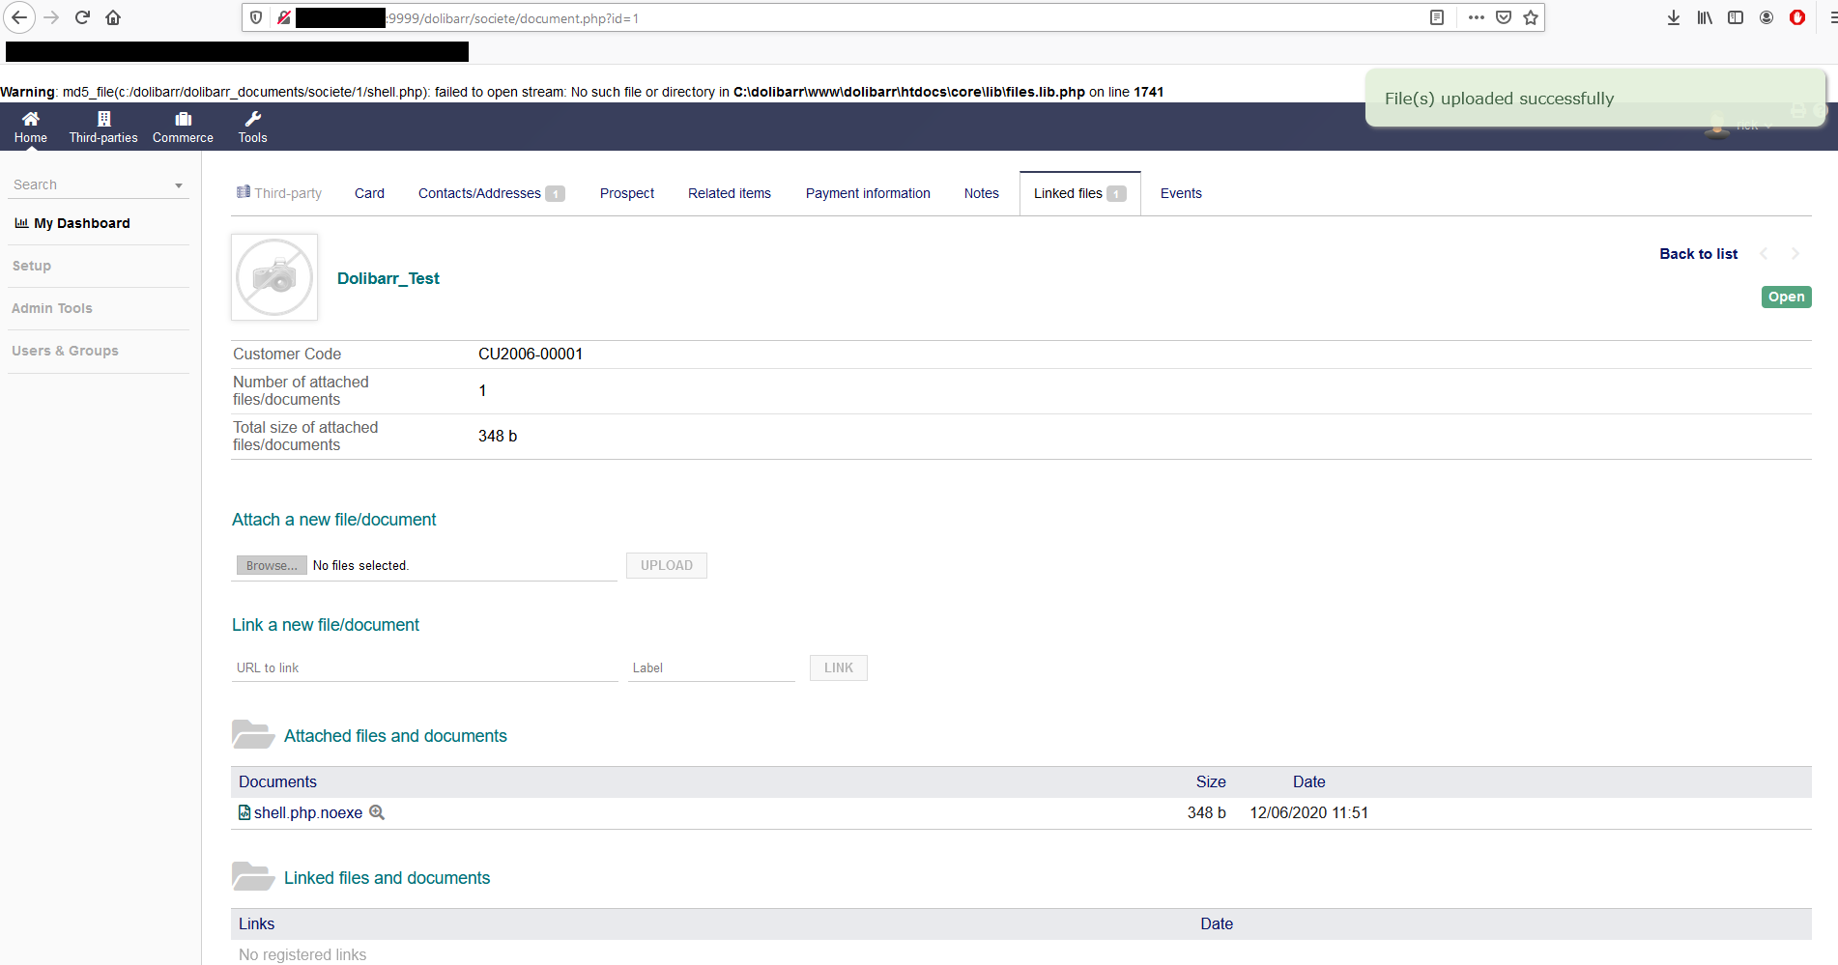Click the Back to list link

pyautogui.click(x=1698, y=254)
